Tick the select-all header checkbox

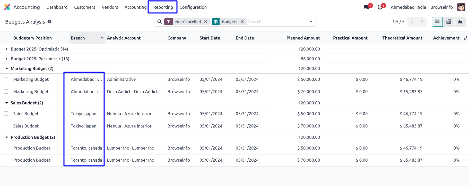tap(6, 38)
